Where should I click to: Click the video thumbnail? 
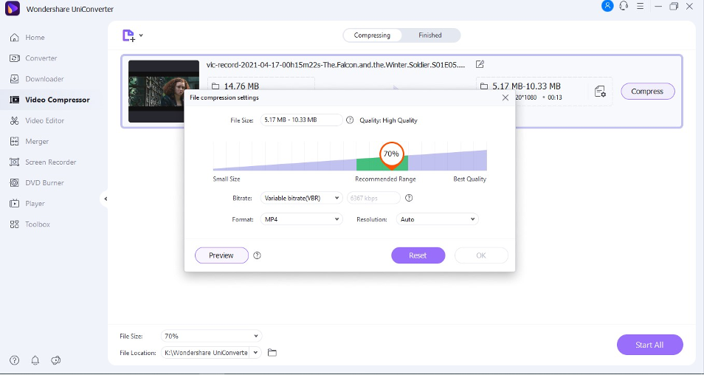coord(163,92)
